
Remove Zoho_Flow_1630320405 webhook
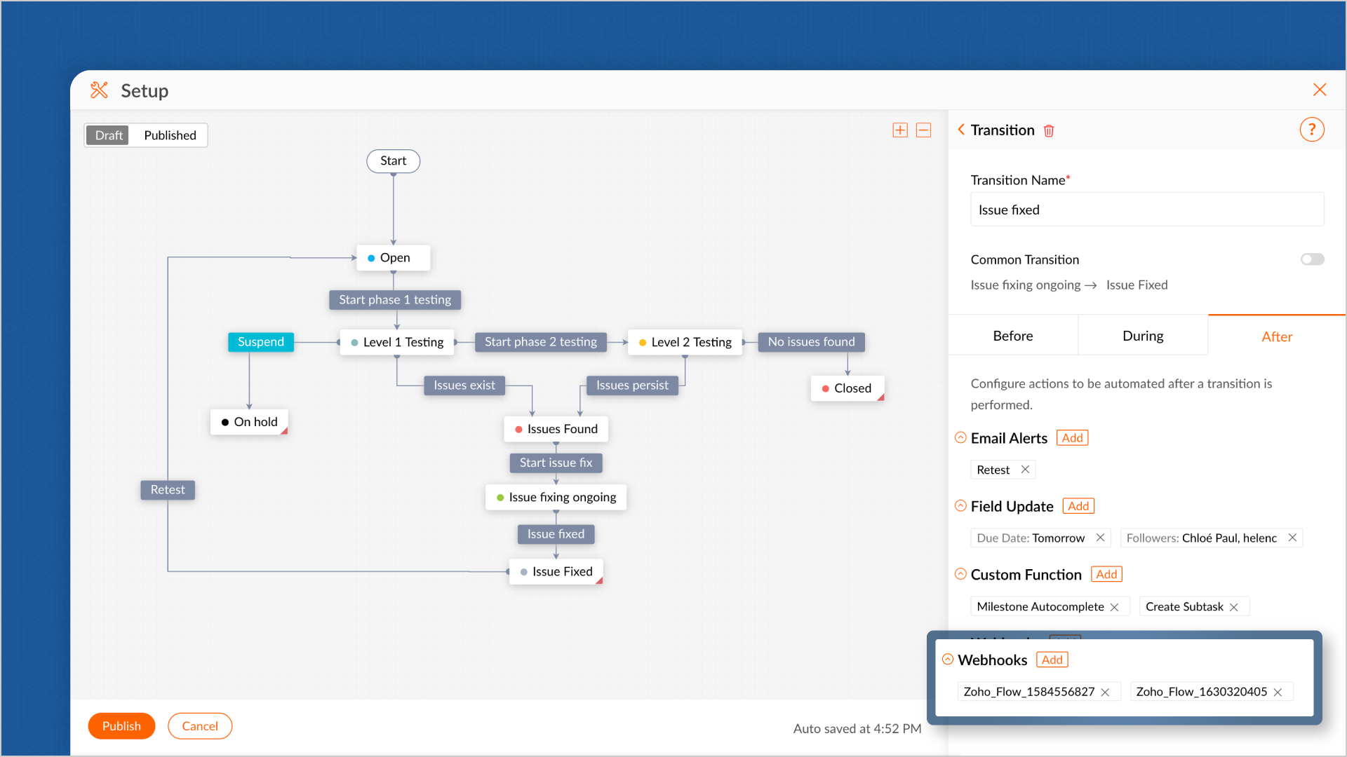tap(1278, 693)
